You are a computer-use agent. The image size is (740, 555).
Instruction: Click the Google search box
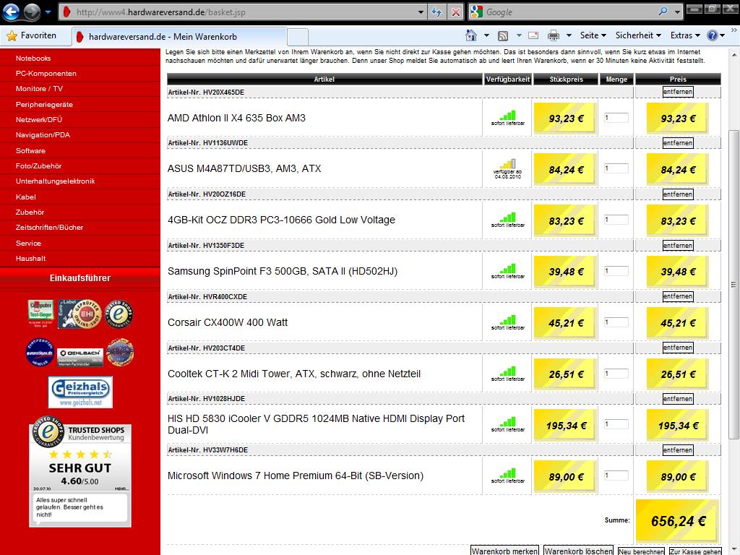[569, 12]
